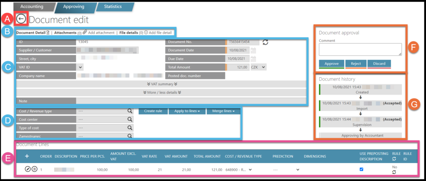Click the 21,00 VAT amount cell
Image resolution: width=426 pixels, height=181 pixels.
tap(186, 170)
